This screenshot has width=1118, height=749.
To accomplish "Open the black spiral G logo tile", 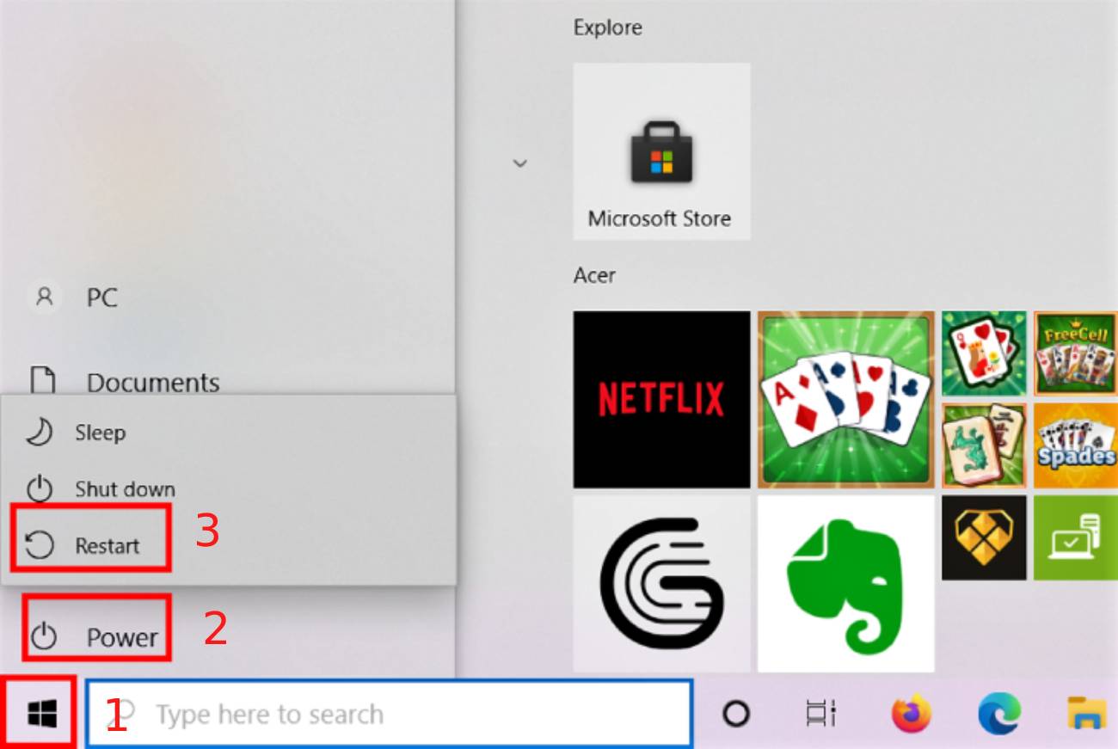I will (661, 584).
